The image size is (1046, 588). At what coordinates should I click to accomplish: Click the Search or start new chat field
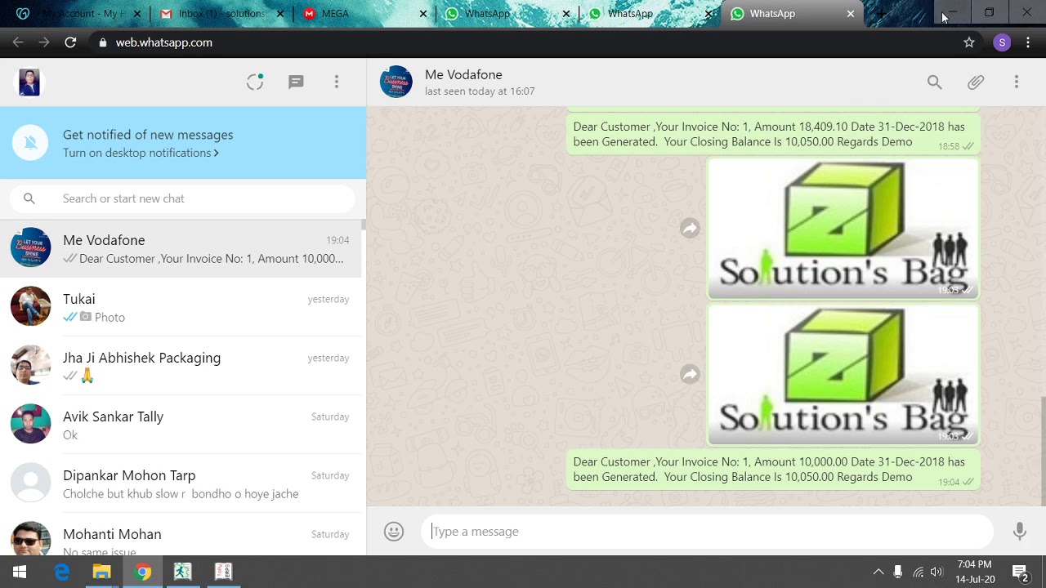[x=183, y=198]
